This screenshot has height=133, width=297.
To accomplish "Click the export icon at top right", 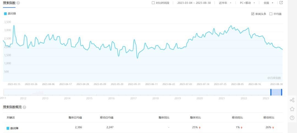I will pos(281,3).
